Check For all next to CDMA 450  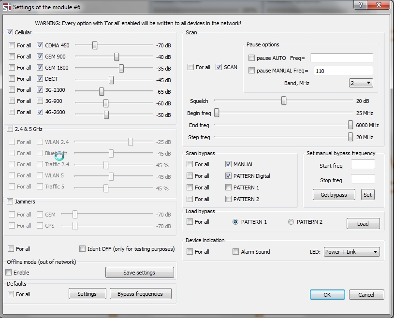[12, 45]
